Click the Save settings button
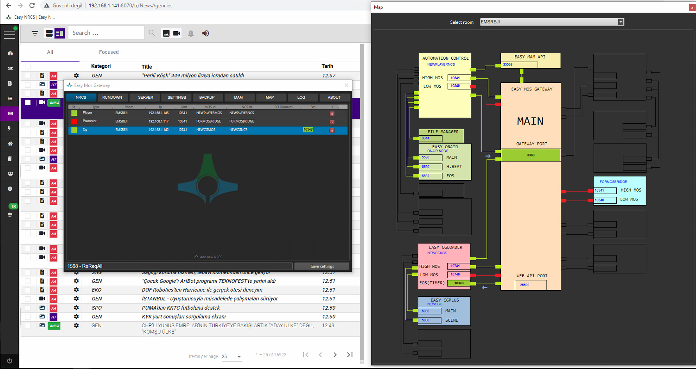696x369 pixels. pos(322,266)
